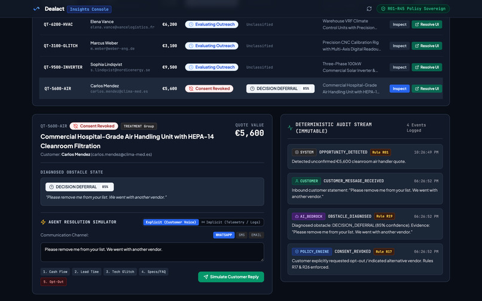Click QT-9500-INVERTER ID in table
This screenshot has height=301, width=482.
[x=63, y=67]
